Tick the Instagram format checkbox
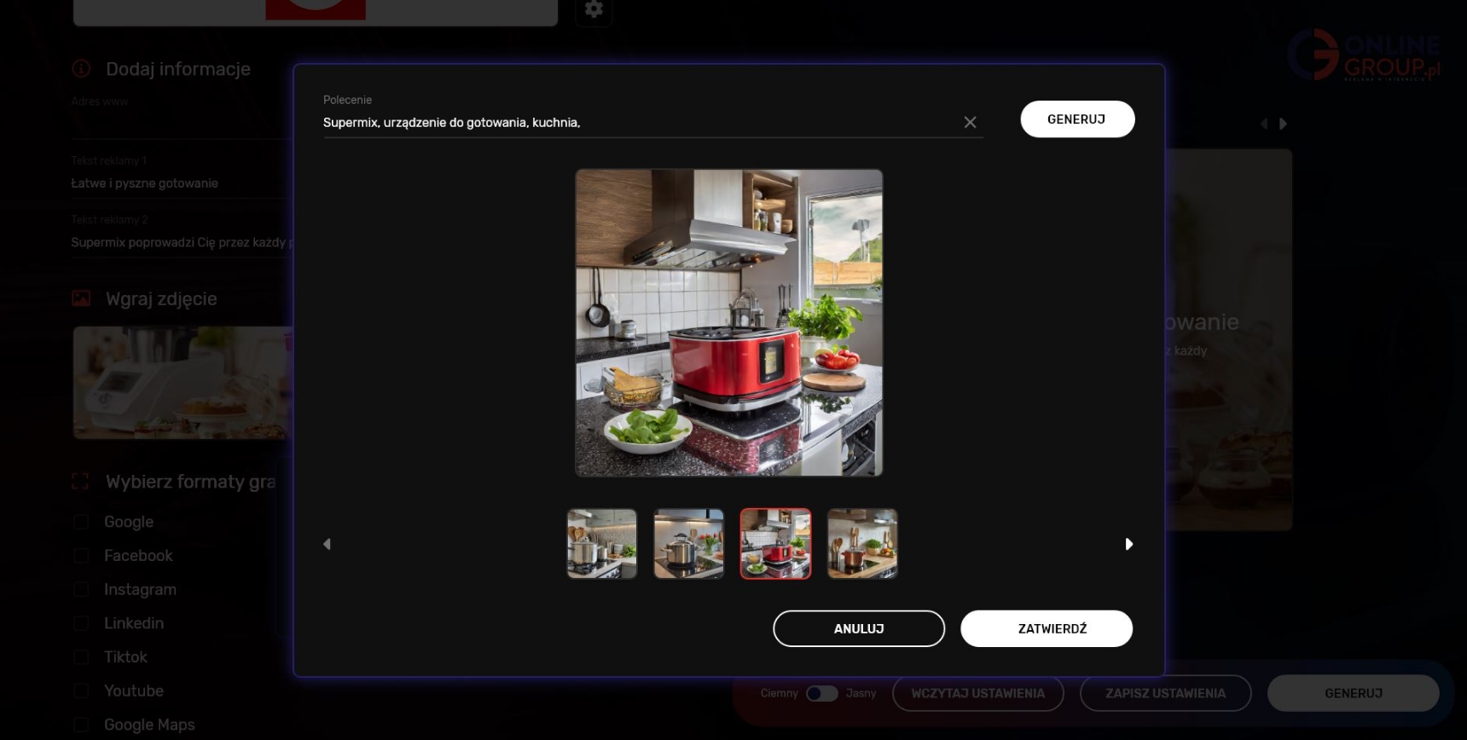The width and height of the screenshot is (1467, 740). (x=81, y=590)
